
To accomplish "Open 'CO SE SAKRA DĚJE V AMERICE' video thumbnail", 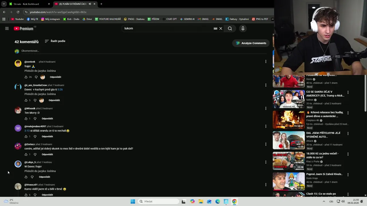I will (x=289, y=99).
